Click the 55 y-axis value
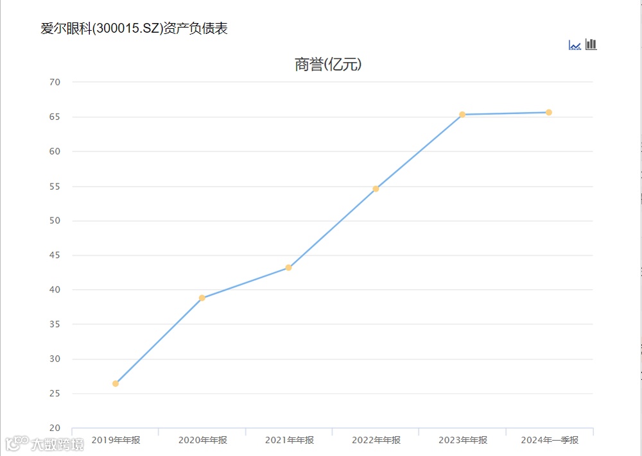642x456 pixels. [x=55, y=186]
